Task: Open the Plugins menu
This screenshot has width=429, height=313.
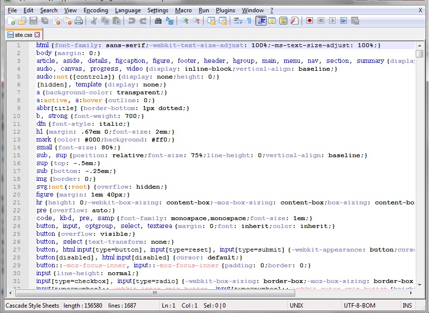Action: [x=225, y=10]
